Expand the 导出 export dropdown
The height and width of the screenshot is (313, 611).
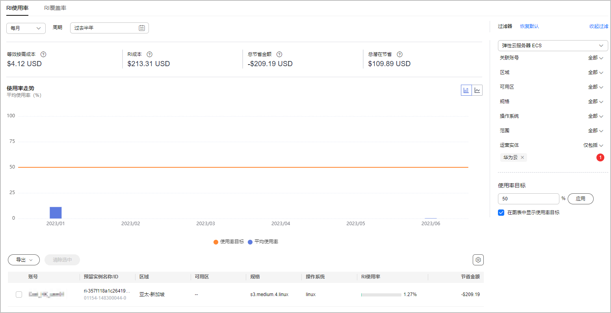[24, 260]
